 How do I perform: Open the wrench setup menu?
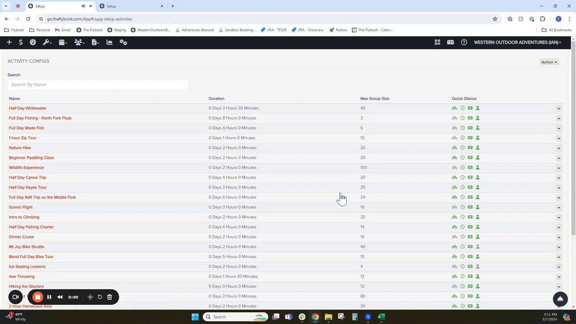47,42
